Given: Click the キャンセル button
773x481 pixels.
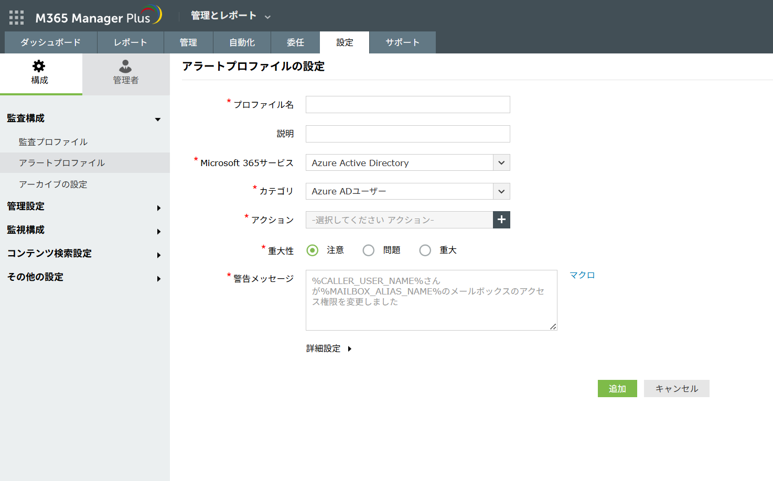Looking at the screenshot, I should click(677, 388).
